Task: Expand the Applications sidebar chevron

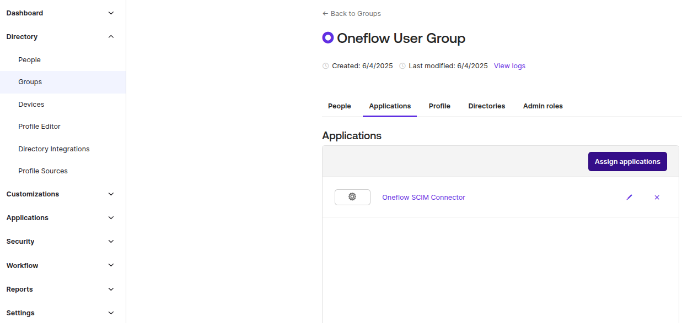Action: (x=111, y=218)
